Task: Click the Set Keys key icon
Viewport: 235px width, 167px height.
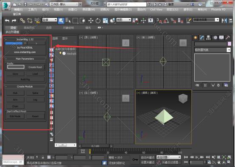Action: (135, 160)
